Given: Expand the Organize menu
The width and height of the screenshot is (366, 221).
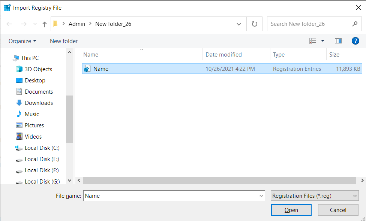Looking at the screenshot, I should [22, 41].
